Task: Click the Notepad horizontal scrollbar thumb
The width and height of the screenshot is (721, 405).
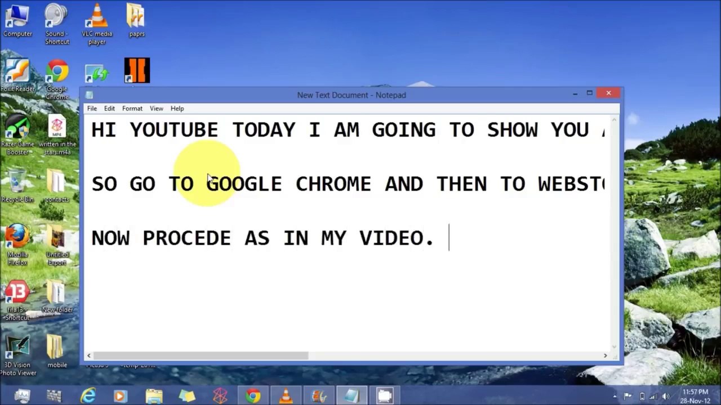Action: pos(202,355)
